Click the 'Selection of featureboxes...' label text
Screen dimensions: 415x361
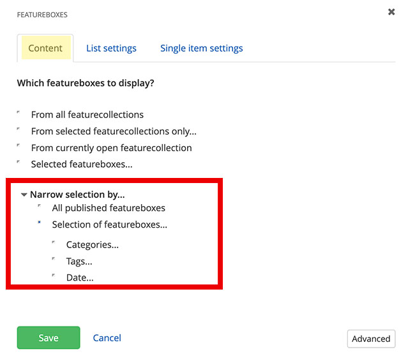pyautogui.click(x=109, y=225)
